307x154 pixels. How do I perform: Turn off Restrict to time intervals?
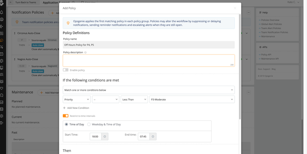pos(66,116)
